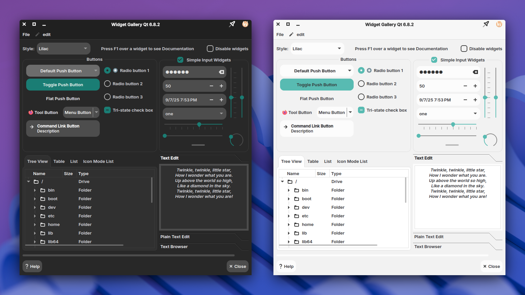Click Tool Button icon in light window

click(x=284, y=112)
